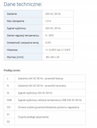
Task: Click the '5 - 35°C' temperature range value
Action: coord(50,36)
